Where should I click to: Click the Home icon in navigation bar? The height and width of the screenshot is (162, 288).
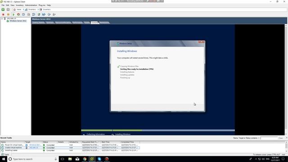tap(14, 9)
